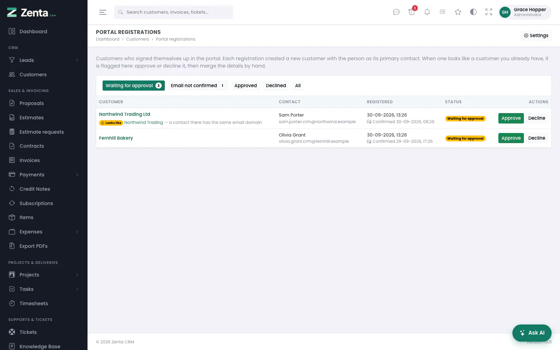Viewport: 560px width, 350px height.
Task: Open the to-do checklist icon
Action: tap(442, 12)
